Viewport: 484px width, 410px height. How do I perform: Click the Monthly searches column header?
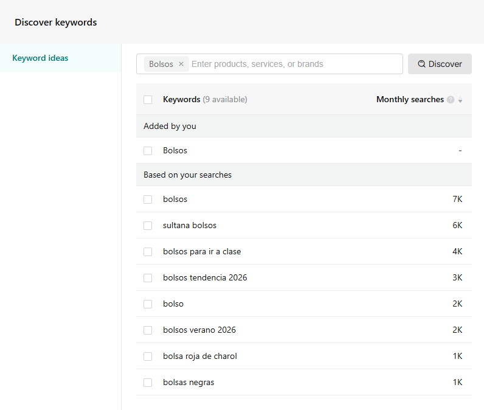[410, 99]
